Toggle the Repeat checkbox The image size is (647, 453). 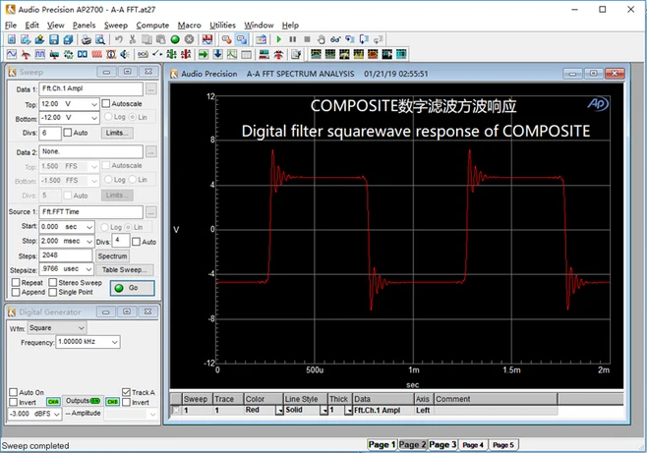[x=16, y=282]
